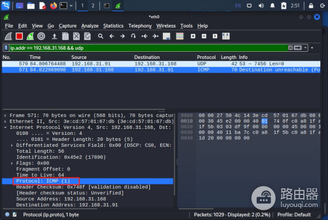Click the expert information status bar icon
The width and height of the screenshot is (328, 220).
[x=5, y=215]
